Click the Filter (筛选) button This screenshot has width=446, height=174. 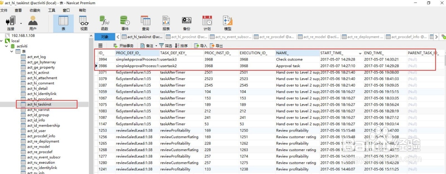[x=165, y=46]
